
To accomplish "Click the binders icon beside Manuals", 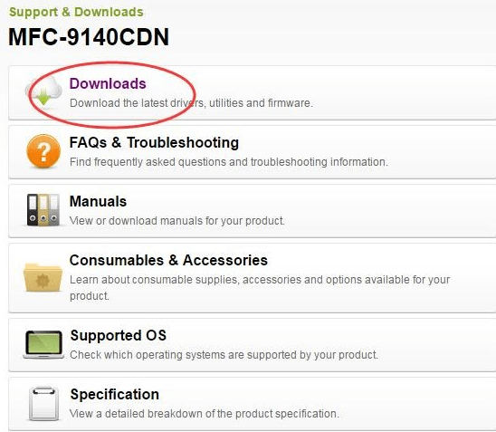I will click(43, 209).
